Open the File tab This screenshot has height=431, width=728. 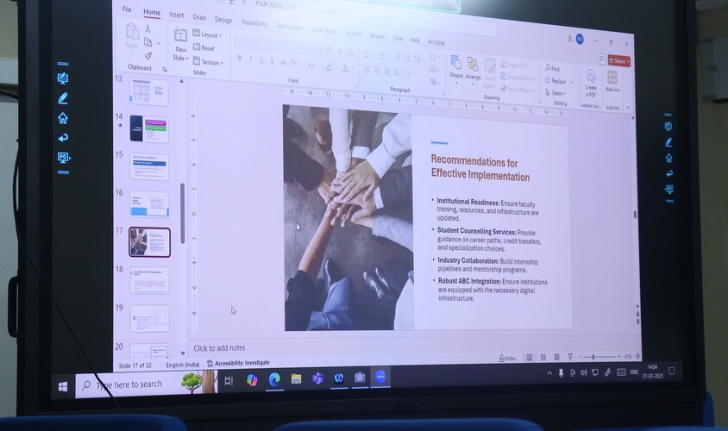[127, 9]
